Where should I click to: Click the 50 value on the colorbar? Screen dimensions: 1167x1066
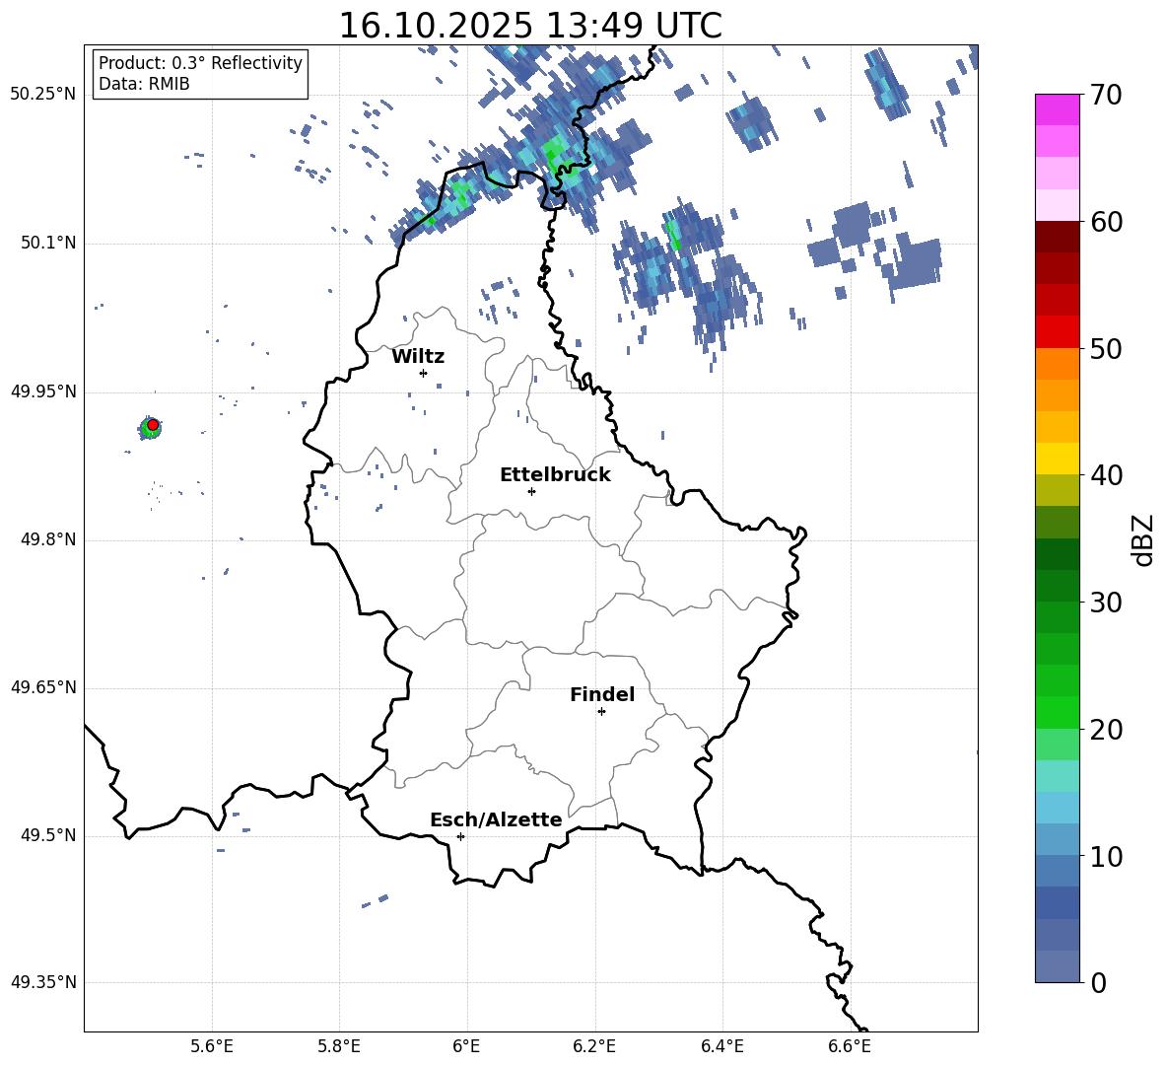click(1106, 348)
